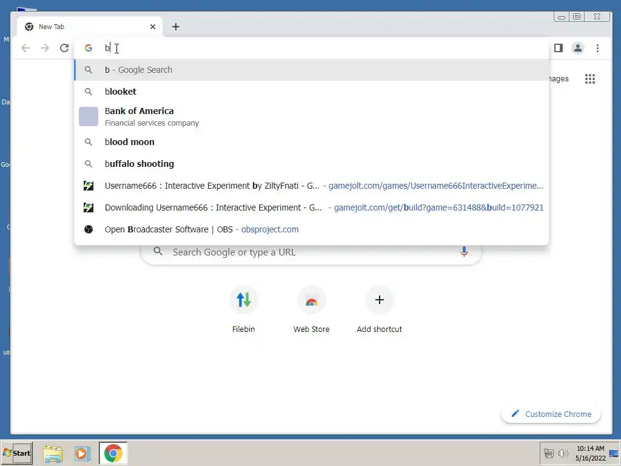Click the Customize Chrome button

pos(551,414)
